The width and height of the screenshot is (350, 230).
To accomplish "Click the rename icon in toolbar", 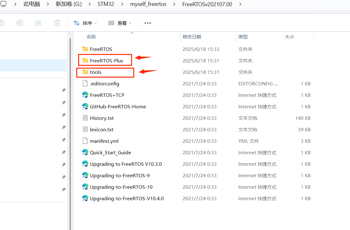I will [x=20, y=23].
